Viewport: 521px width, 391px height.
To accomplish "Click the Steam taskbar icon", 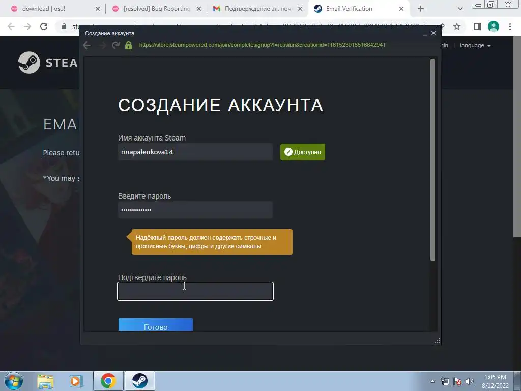I will [139, 381].
